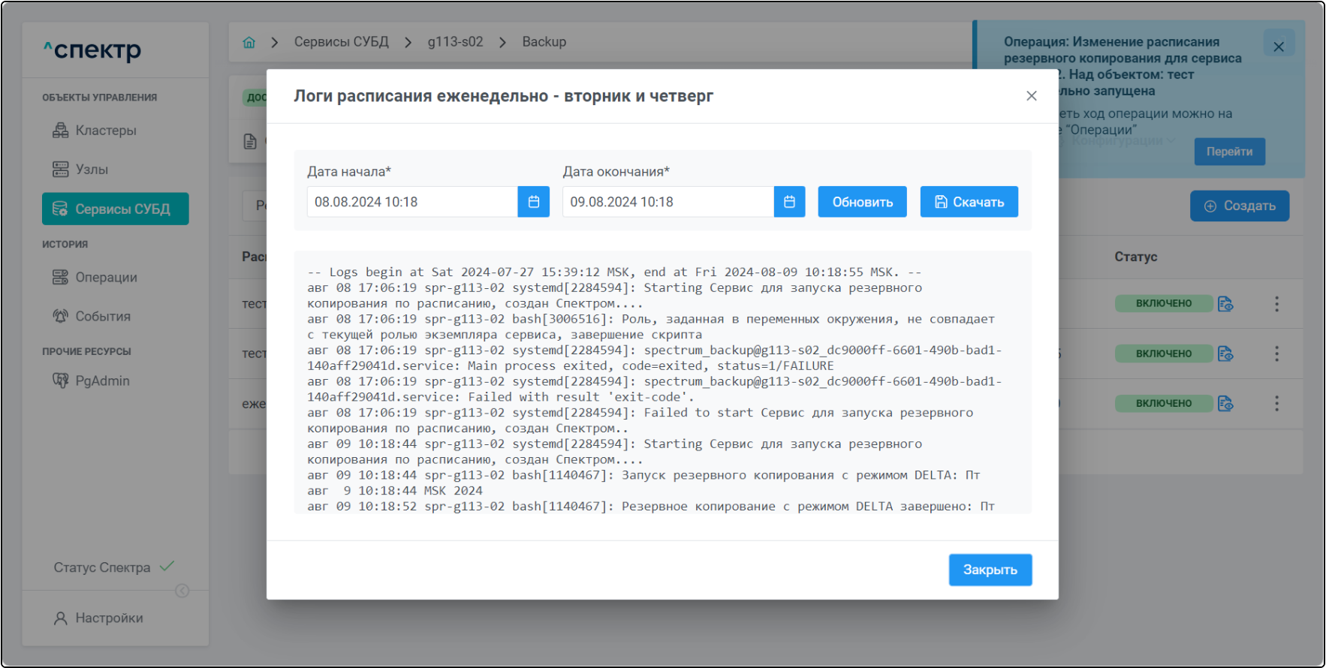Click the start date input field

pyautogui.click(x=411, y=202)
